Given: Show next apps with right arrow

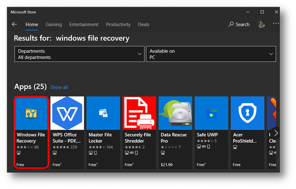Looking at the screenshot, I should click(x=276, y=133).
